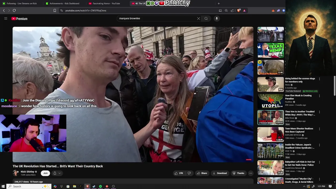
Task: Click the 246,517 views text
Action: [x=22, y=182]
